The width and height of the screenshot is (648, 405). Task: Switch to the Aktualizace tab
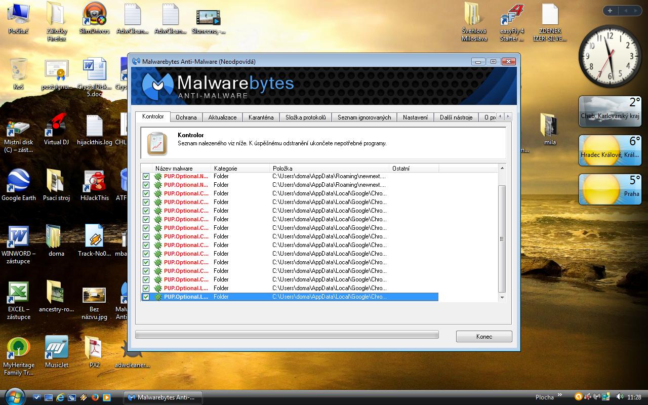[222, 117]
